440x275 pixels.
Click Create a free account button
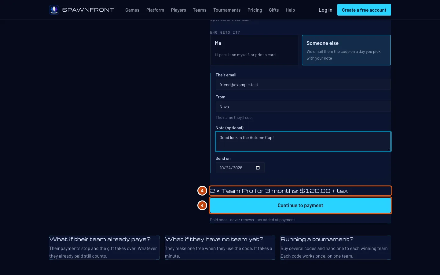(x=364, y=10)
